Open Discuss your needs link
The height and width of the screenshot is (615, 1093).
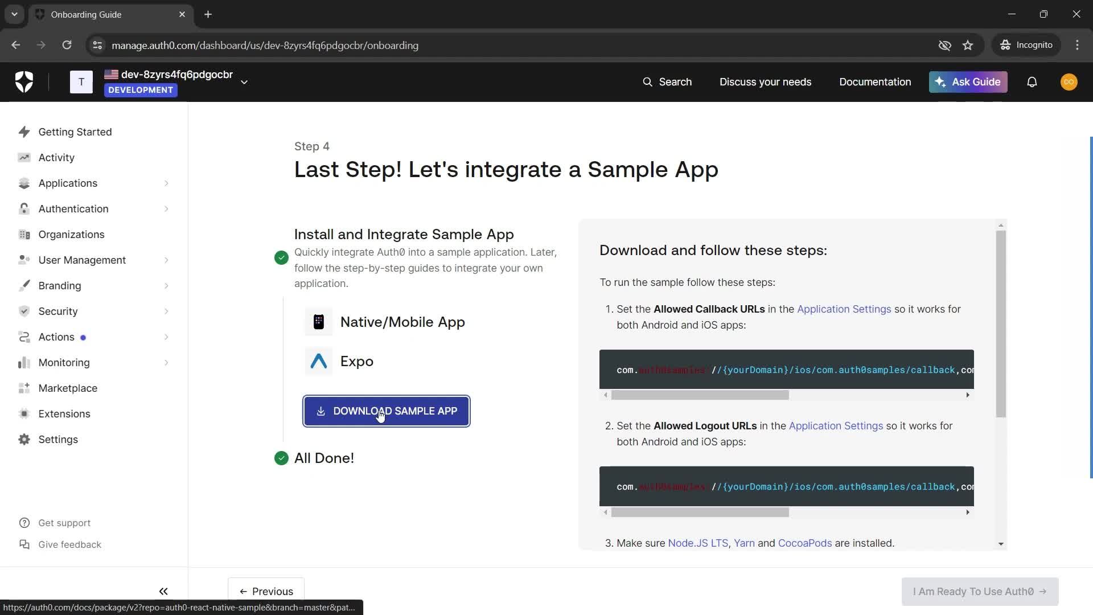tap(765, 82)
